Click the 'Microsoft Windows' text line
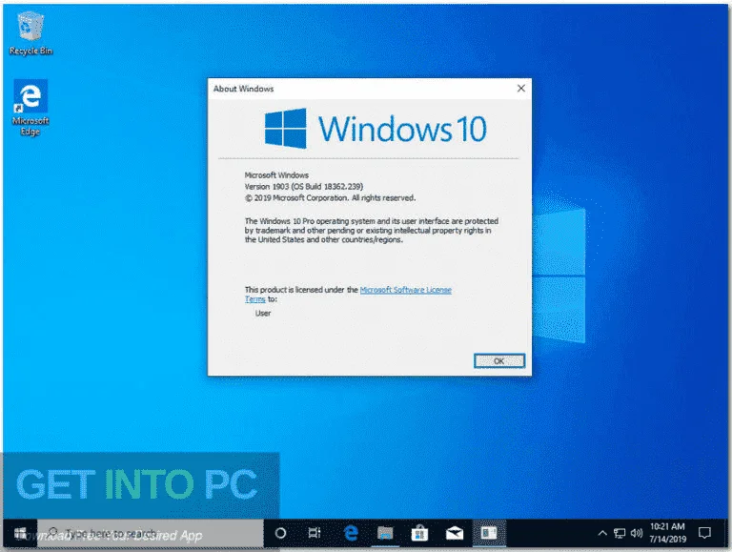Screen dimensions: 732x552 click(x=276, y=175)
